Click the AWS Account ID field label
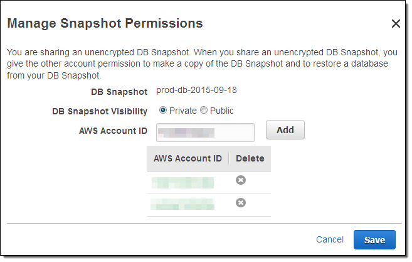This screenshot has width=412, height=262. click(x=112, y=131)
